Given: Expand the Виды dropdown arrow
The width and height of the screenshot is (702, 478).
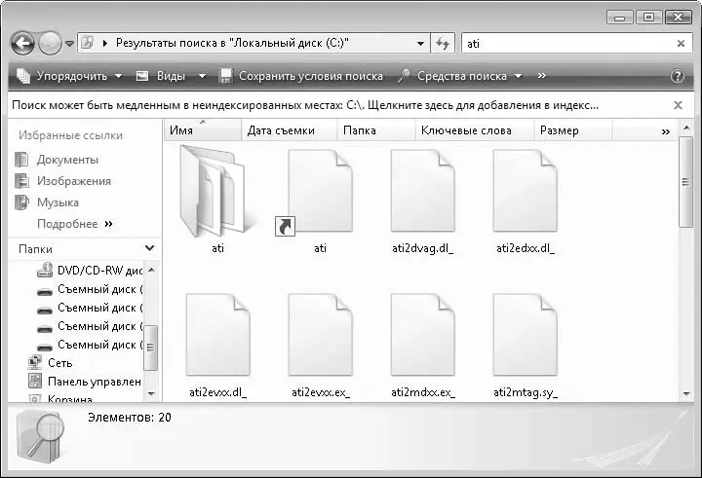Looking at the screenshot, I should (x=202, y=76).
